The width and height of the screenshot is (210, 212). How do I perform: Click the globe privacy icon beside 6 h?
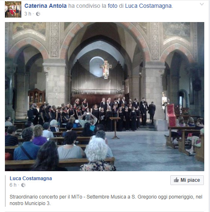point(23,185)
